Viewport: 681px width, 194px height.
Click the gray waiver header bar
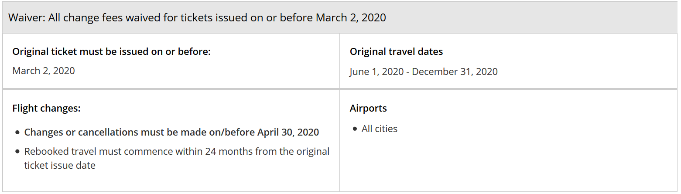[x=524, y=18]
